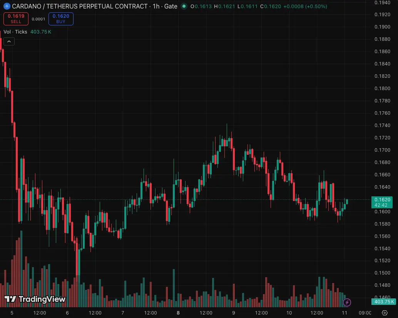Click the date label 8 on time axis

coord(178,313)
